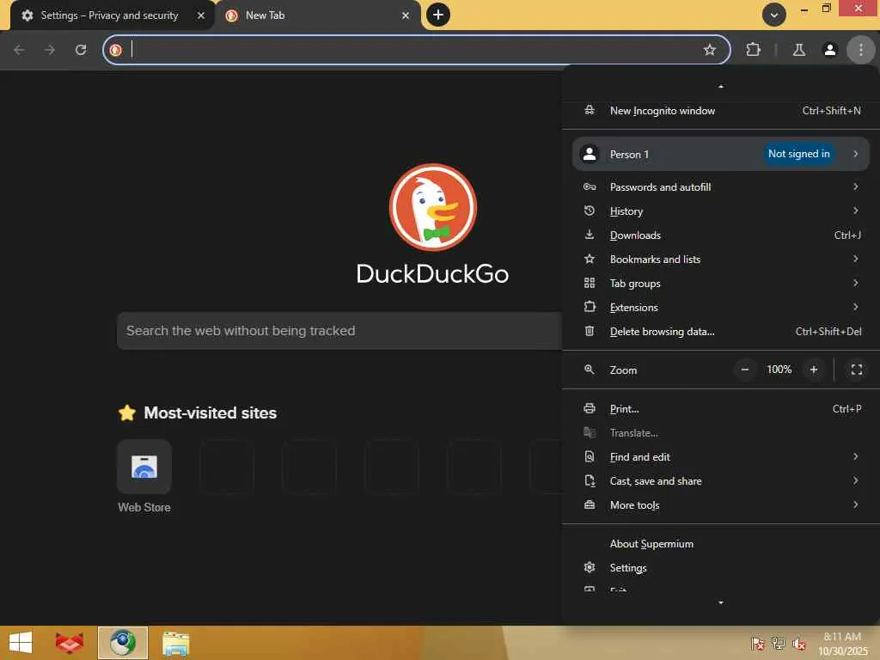Expand Person 1 submenu chevron

point(855,154)
